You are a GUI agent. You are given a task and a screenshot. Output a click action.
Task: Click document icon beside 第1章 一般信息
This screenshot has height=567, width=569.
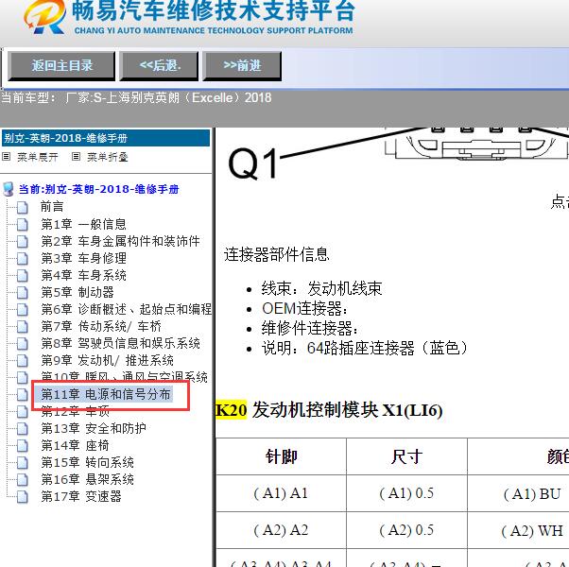[x=23, y=225]
